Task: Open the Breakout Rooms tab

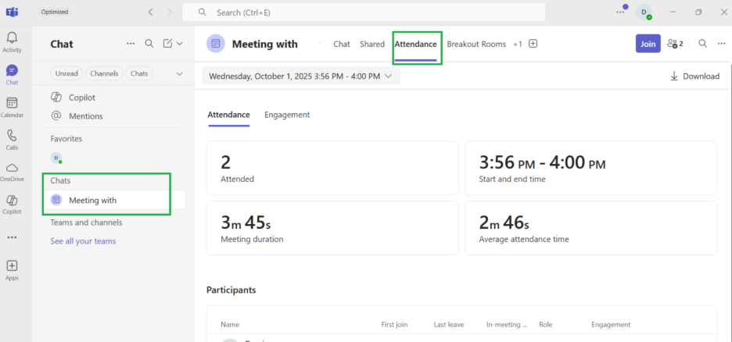Action: (x=476, y=45)
